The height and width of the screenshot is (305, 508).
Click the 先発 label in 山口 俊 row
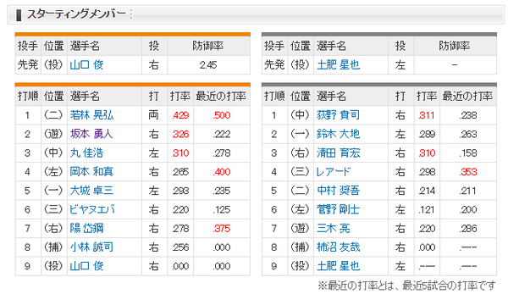coord(28,65)
